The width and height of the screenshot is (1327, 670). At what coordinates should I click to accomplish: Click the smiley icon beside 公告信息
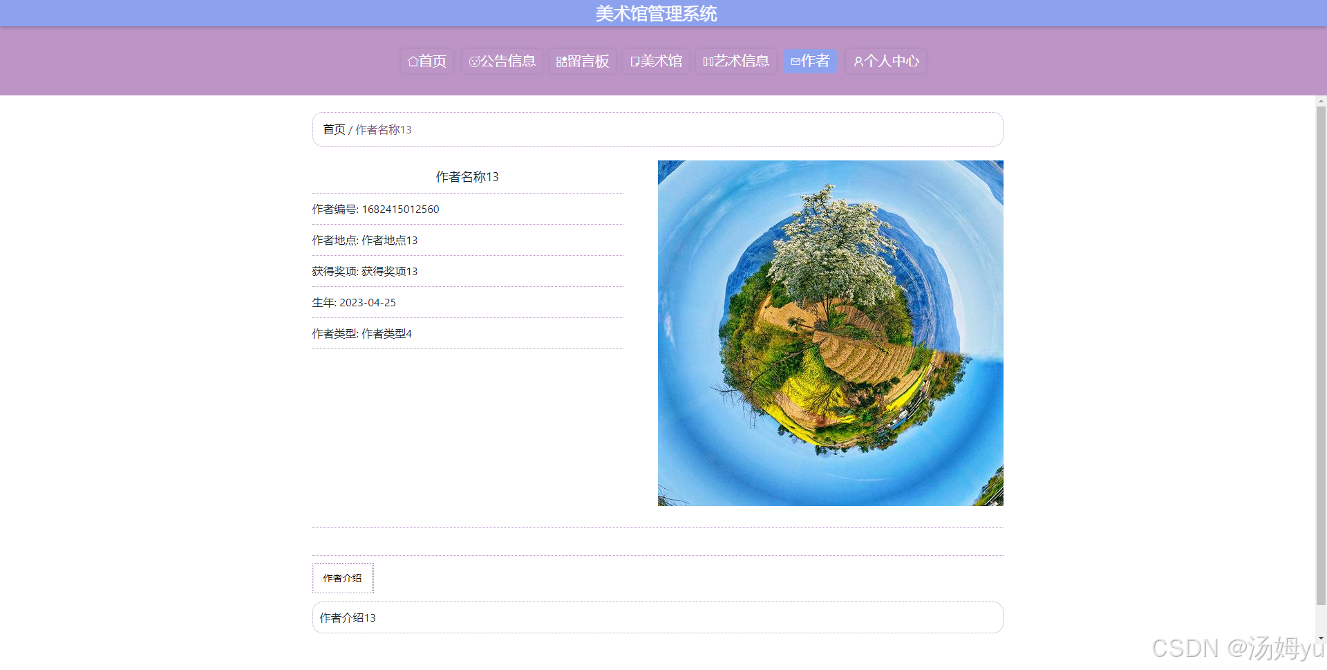click(x=474, y=62)
